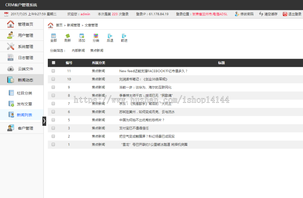This screenshot has width=303, height=198.
Task: Check the box for article number 1
Action: coord(53,144)
